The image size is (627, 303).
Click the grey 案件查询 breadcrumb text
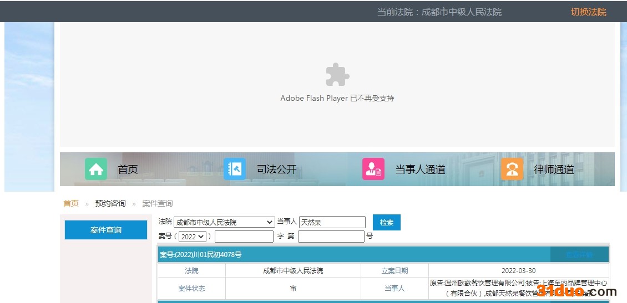pyautogui.click(x=157, y=203)
